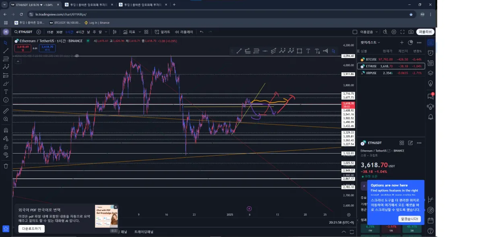
Task: Open Chrome tab search dropdown arrow
Action: point(4,4)
